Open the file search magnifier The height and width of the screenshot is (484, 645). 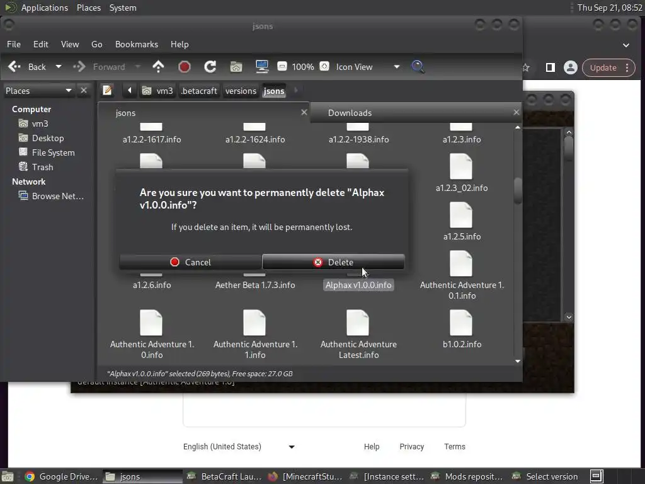(x=418, y=67)
